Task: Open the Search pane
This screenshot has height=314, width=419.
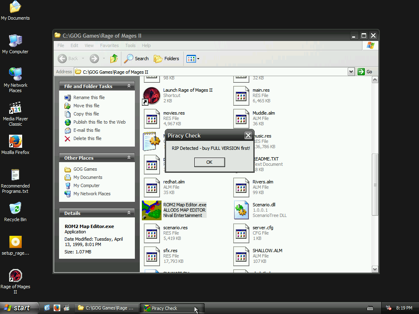Action: pos(136,59)
